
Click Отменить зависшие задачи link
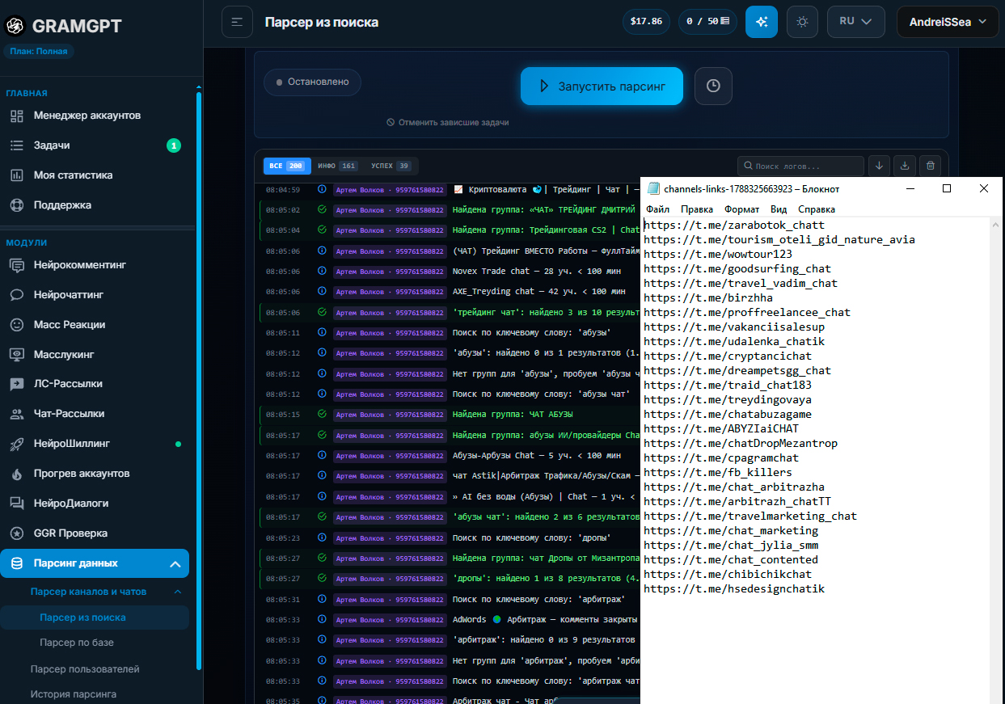tap(448, 122)
